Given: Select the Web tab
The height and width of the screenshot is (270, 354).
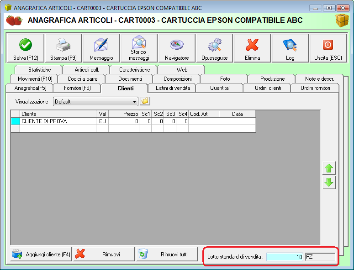Looking at the screenshot, I should point(181,70).
